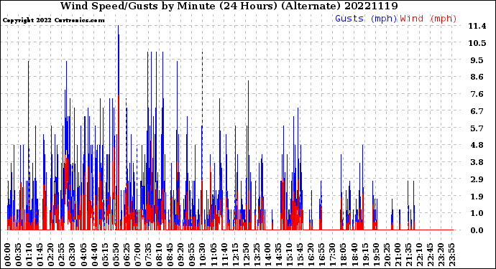Click the 9.5 y-axis value
Screen dimensions: 496x269
tap(477, 60)
